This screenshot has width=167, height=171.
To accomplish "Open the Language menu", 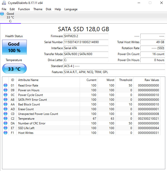I will tap(71, 9).
